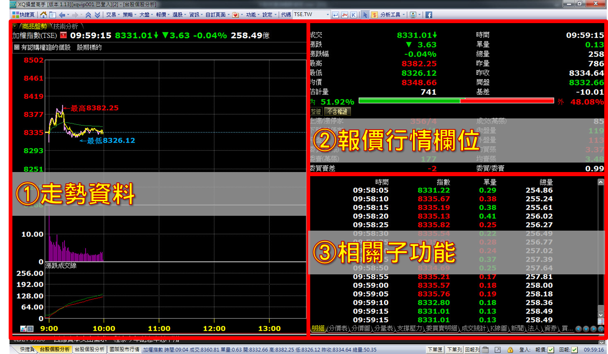Screen dimensions: 608x354
Task: Click the blue left-arrow tab scroller
Action: (x=579, y=329)
